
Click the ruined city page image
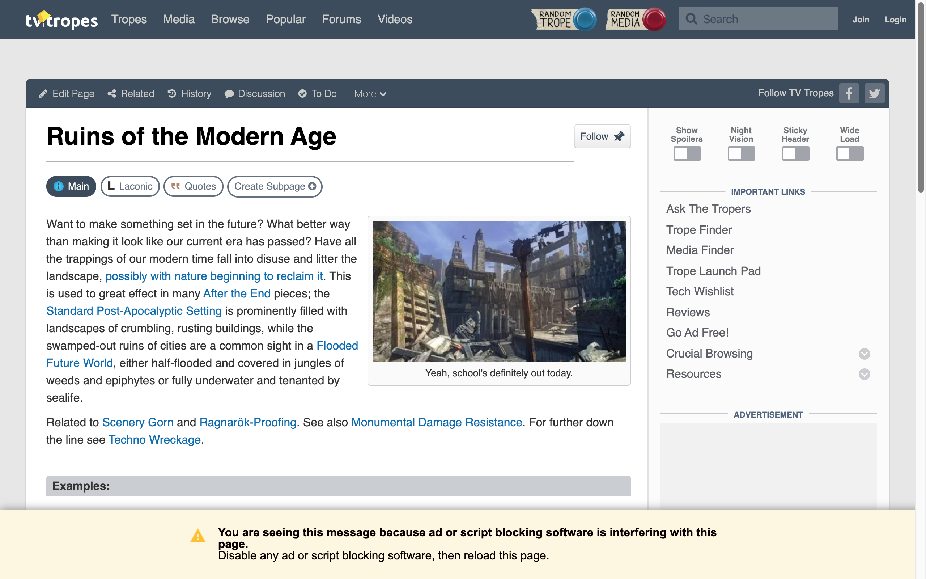(499, 291)
